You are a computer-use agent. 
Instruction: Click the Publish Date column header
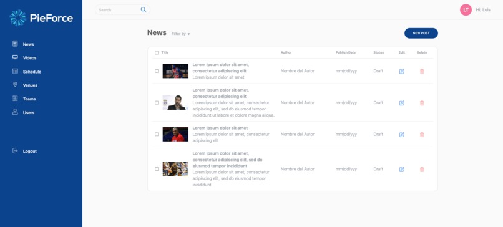346,52
